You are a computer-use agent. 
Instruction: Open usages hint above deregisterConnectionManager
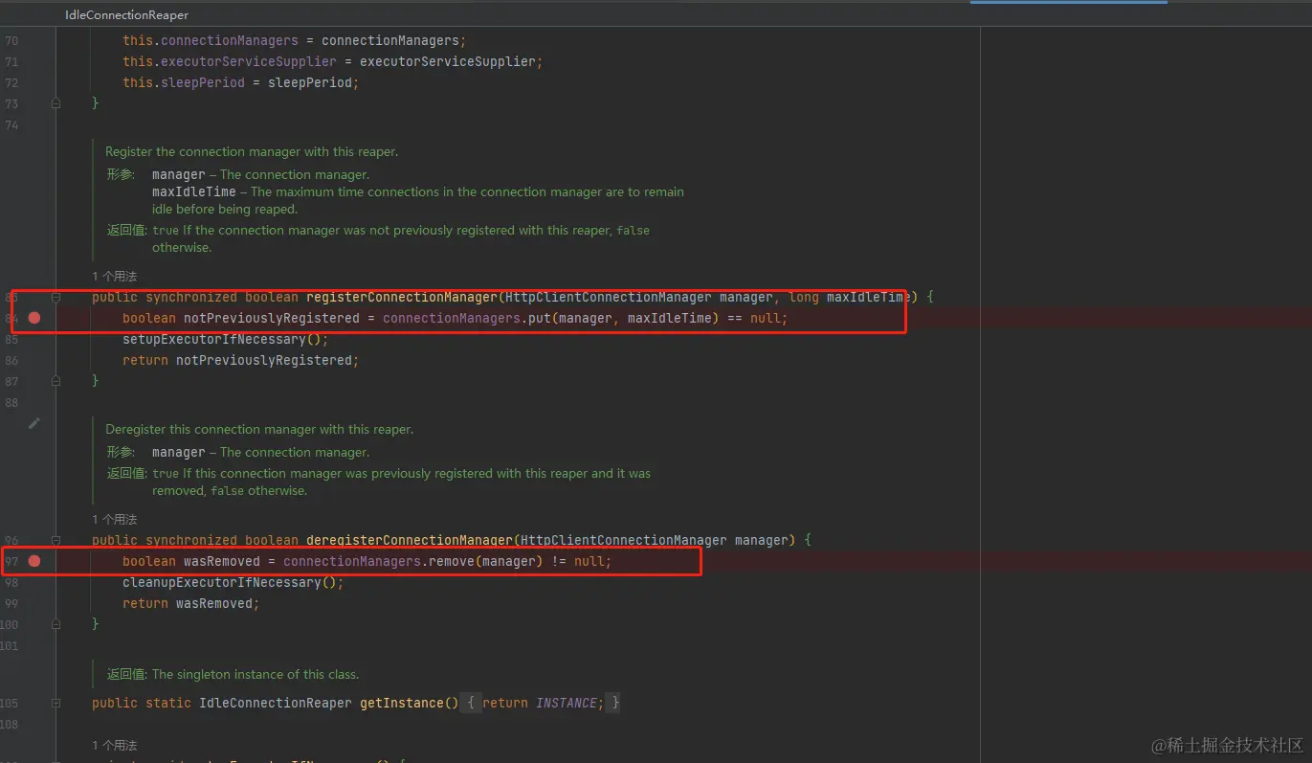pos(115,519)
